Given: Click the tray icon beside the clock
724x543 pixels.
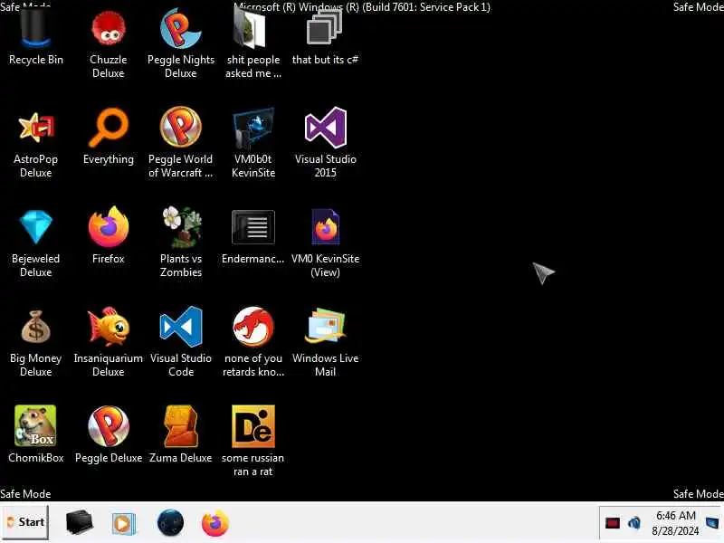Looking at the screenshot, I should click(x=712, y=523).
